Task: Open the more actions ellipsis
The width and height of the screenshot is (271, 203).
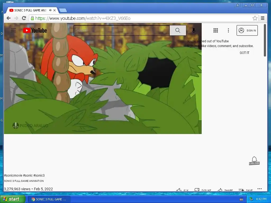Action: click(x=259, y=189)
